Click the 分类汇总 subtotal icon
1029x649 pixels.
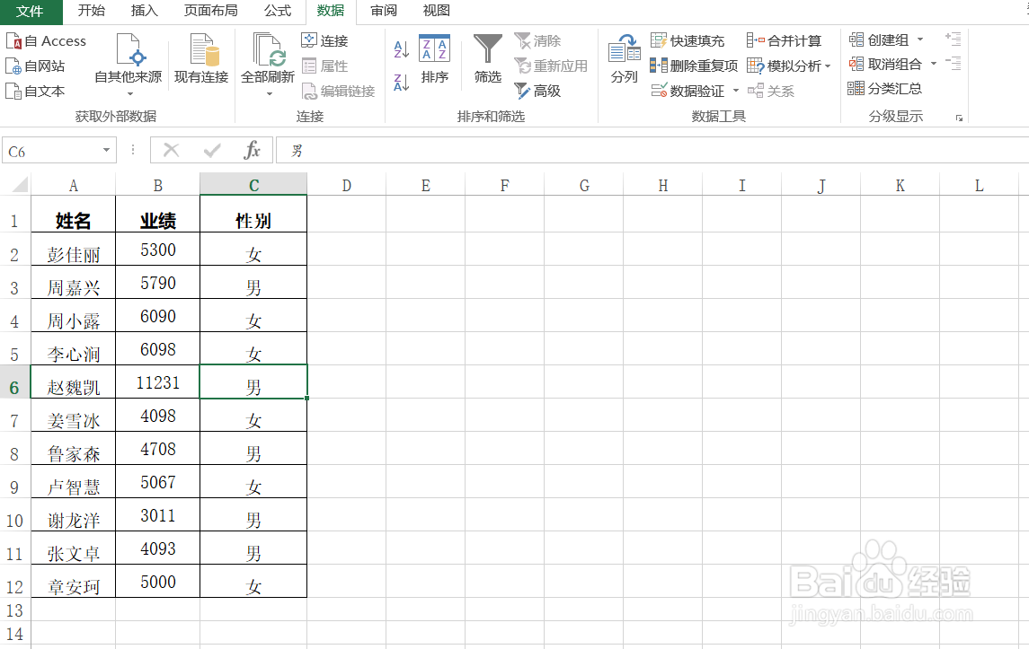click(892, 88)
